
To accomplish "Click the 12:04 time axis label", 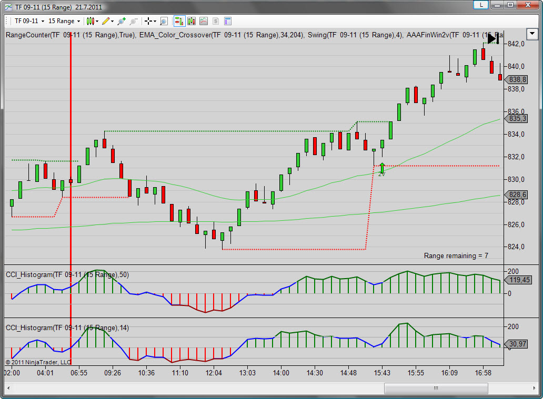I will click(213, 373).
